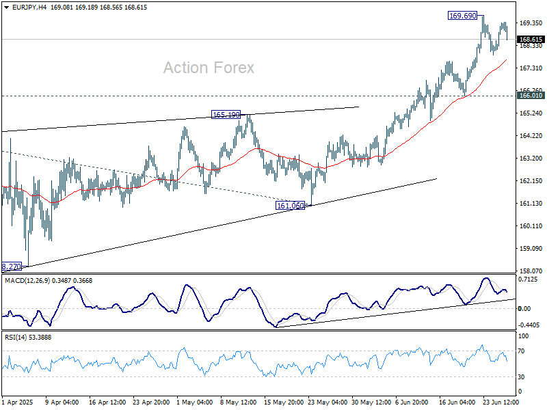
Task: Click the 159.090 price axis value
Action: [531, 249]
